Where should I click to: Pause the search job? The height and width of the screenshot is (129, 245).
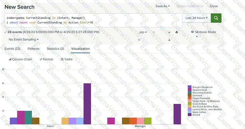[154, 32]
